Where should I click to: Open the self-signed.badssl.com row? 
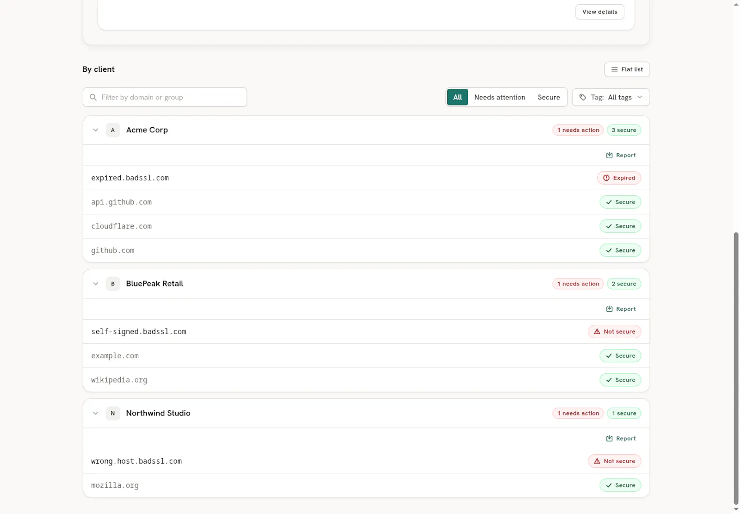point(366,332)
